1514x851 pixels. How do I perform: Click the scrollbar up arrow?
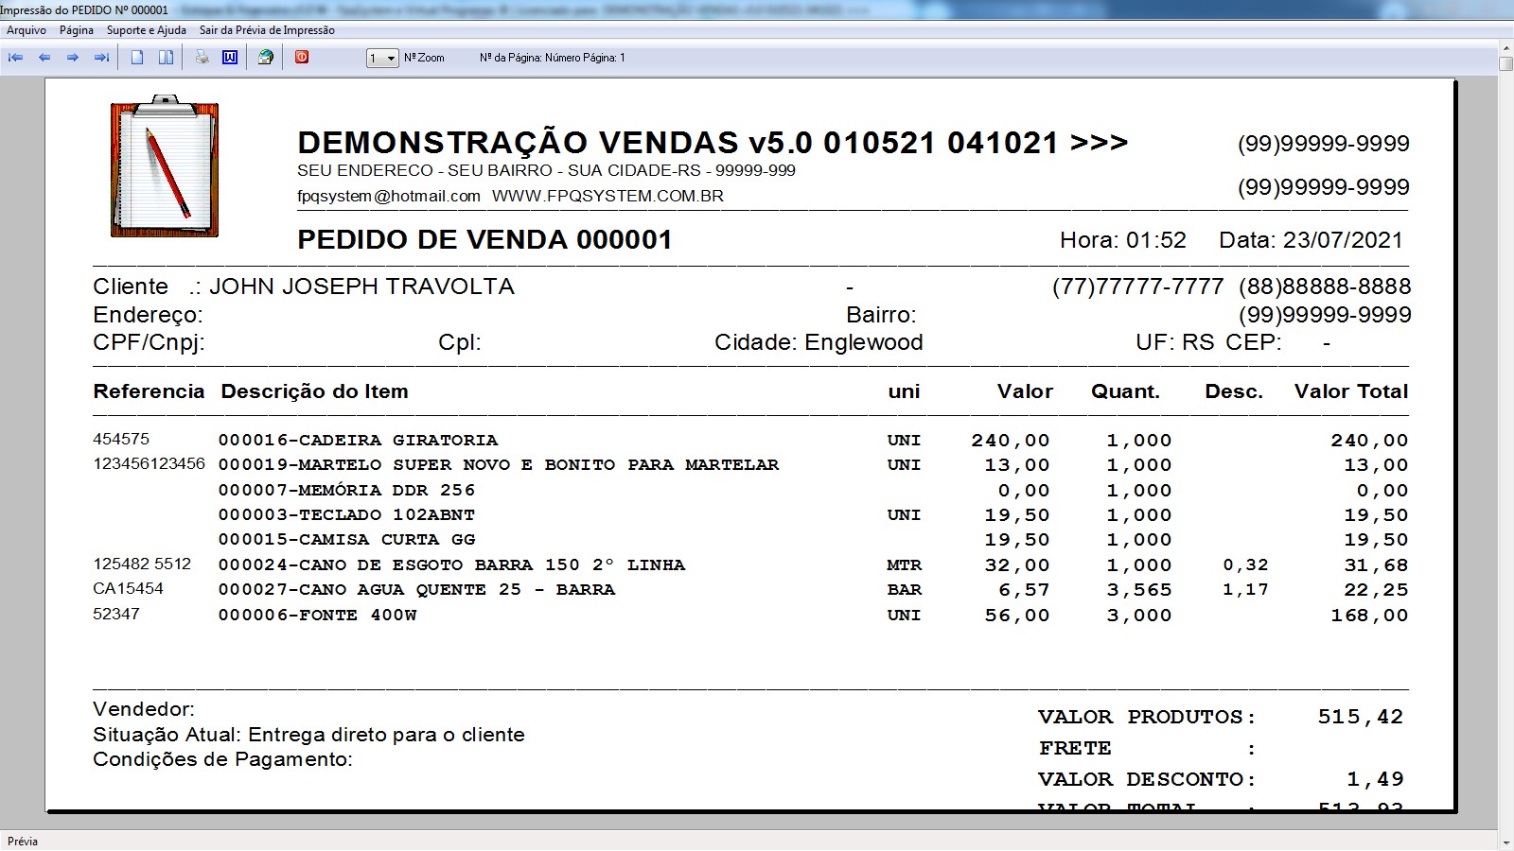tap(1505, 46)
